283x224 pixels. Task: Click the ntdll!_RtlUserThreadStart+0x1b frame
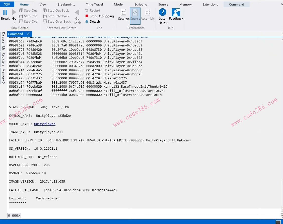133,95
